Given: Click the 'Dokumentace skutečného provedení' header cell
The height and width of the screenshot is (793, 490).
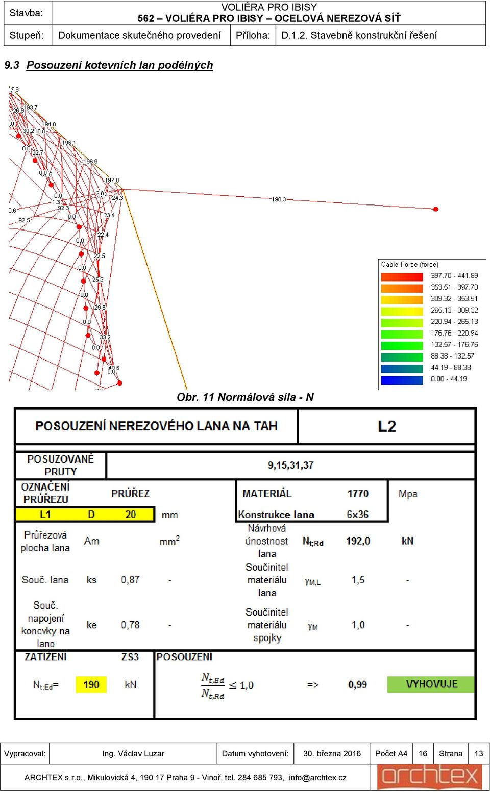Looking at the screenshot, I should point(139,35).
